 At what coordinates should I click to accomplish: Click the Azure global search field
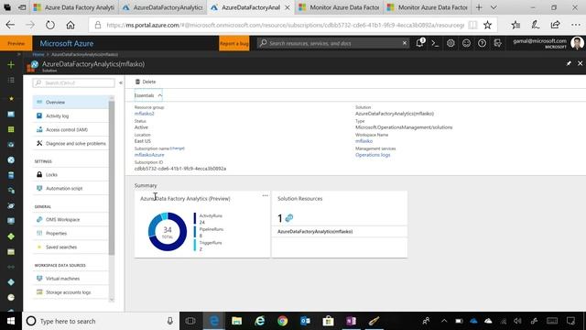pos(331,43)
